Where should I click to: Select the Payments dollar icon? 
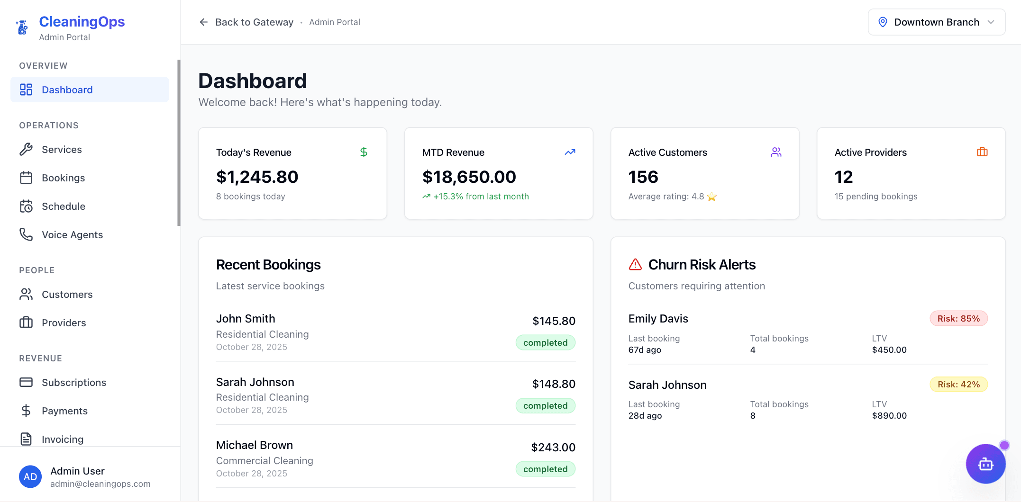[27, 411]
